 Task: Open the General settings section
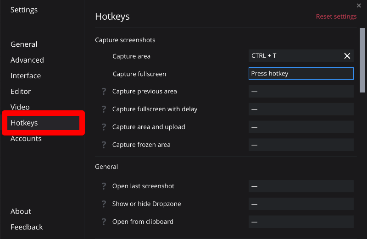click(24, 44)
